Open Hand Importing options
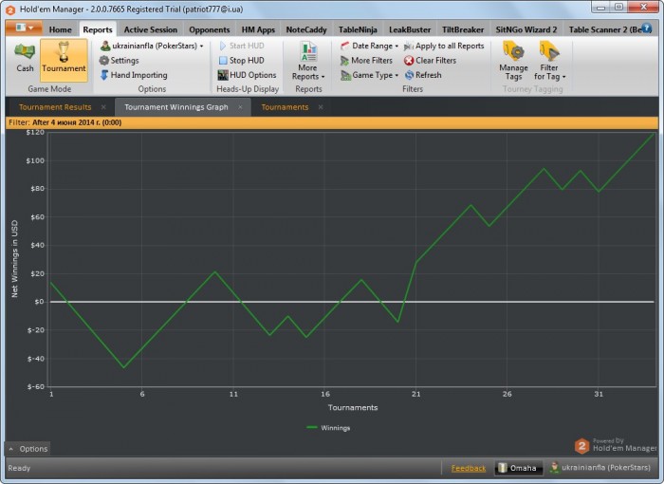 point(134,75)
